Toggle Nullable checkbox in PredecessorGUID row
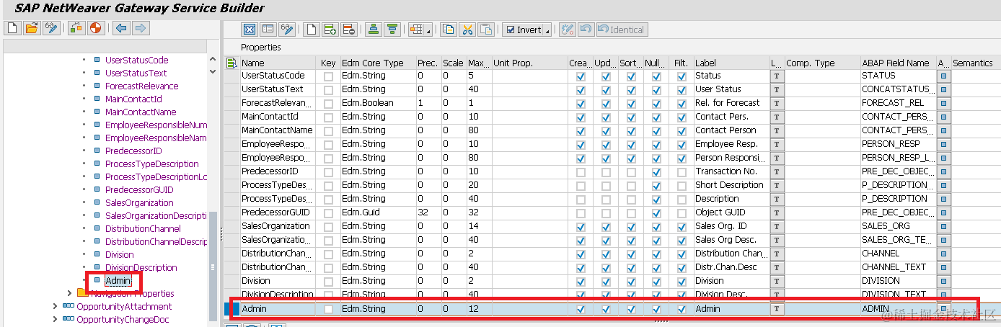Screen dimensions: 1001x327 point(656,213)
